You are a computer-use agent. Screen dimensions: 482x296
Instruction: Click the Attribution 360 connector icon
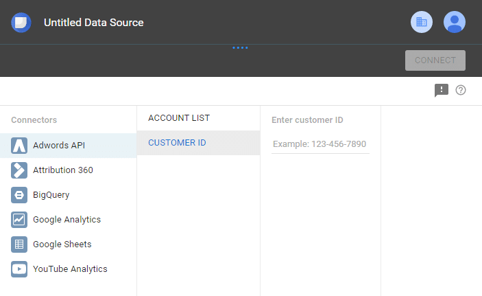coord(19,170)
